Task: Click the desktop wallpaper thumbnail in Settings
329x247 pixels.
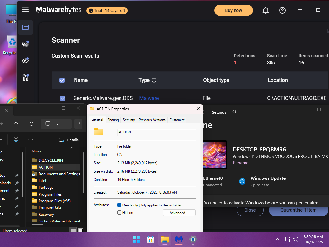Action: (x=215, y=155)
